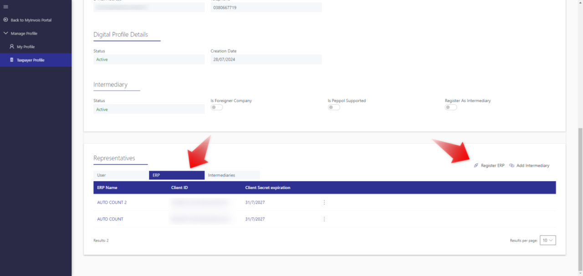Collapse the Manage Profile section
Viewport: 583px width, 276px height.
[x=5, y=33]
